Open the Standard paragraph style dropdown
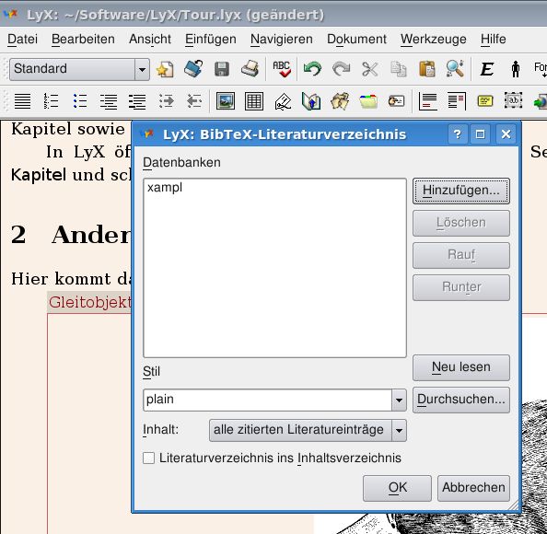Viewport: 547px width, 534px height. pyautogui.click(x=79, y=69)
